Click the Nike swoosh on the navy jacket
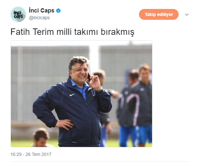This screenshot has width=200, height=162. (x=72, y=95)
